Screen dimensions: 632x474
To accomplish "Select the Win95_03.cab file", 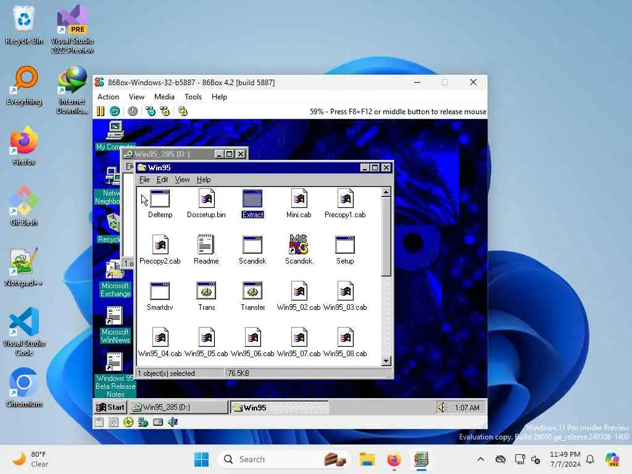I will (x=345, y=296).
